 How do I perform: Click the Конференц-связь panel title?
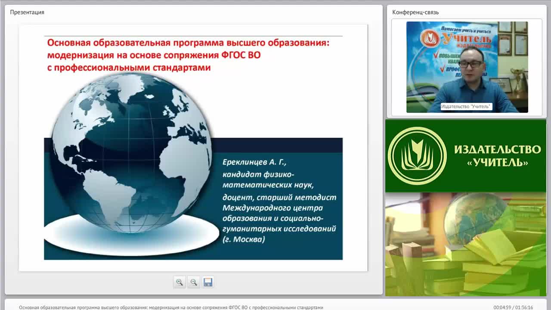tap(415, 12)
